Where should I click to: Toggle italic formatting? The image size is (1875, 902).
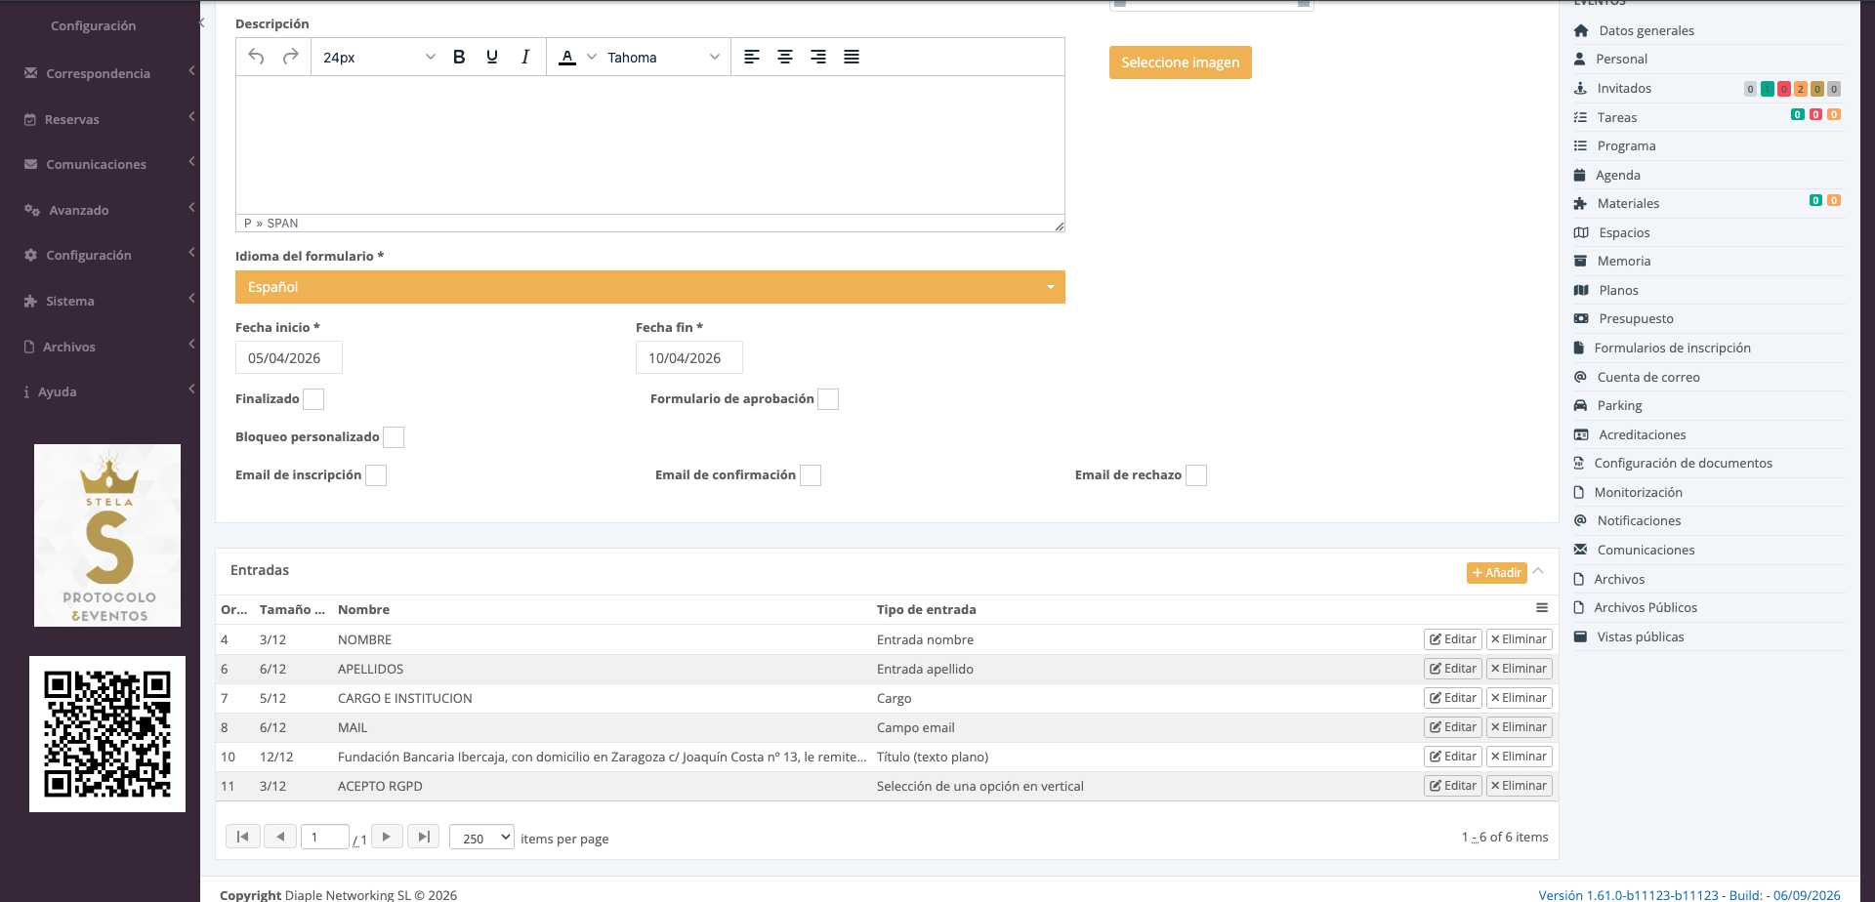click(x=525, y=57)
